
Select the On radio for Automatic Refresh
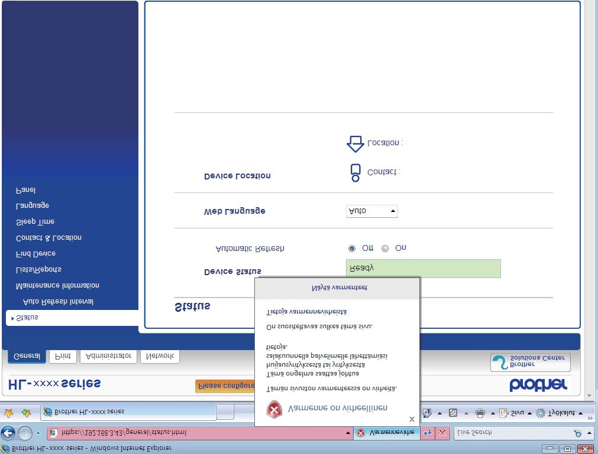[385, 249]
